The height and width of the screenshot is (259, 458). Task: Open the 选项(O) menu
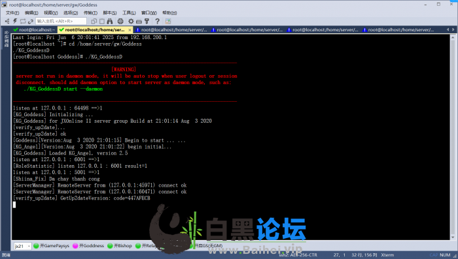pyautogui.click(x=71, y=13)
